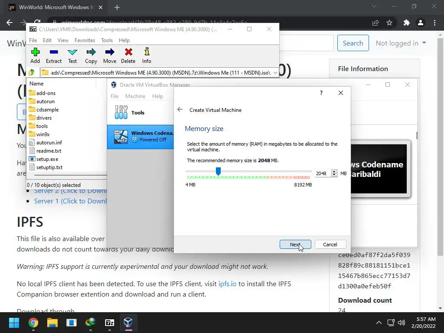444x333 pixels.
Task: Open the volume control in system tray
Action: click(x=402, y=323)
